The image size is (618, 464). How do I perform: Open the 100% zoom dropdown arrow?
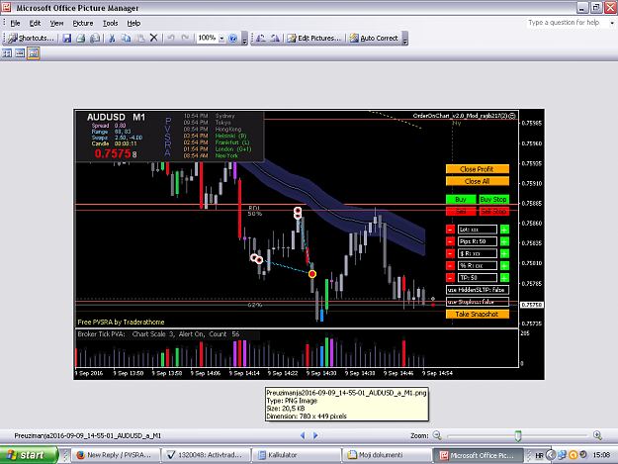pos(221,38)
